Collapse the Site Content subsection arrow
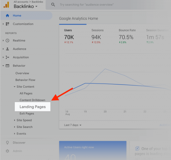 point(14,87)
